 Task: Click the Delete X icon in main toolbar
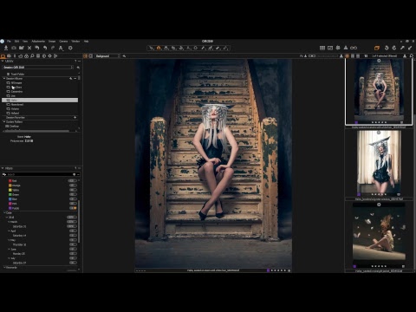click(x=29, y=48)
